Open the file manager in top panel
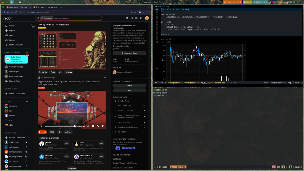Image resolution: width=304 pixels, height=171 pixels. click(20, 2)
